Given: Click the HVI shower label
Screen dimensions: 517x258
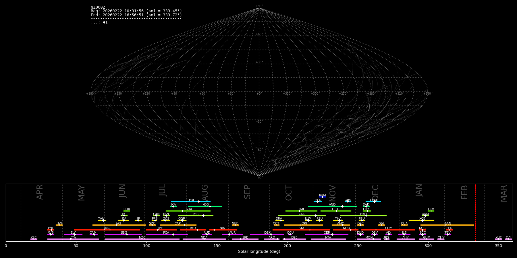Looking at the screenshot, I should (59, 224).
